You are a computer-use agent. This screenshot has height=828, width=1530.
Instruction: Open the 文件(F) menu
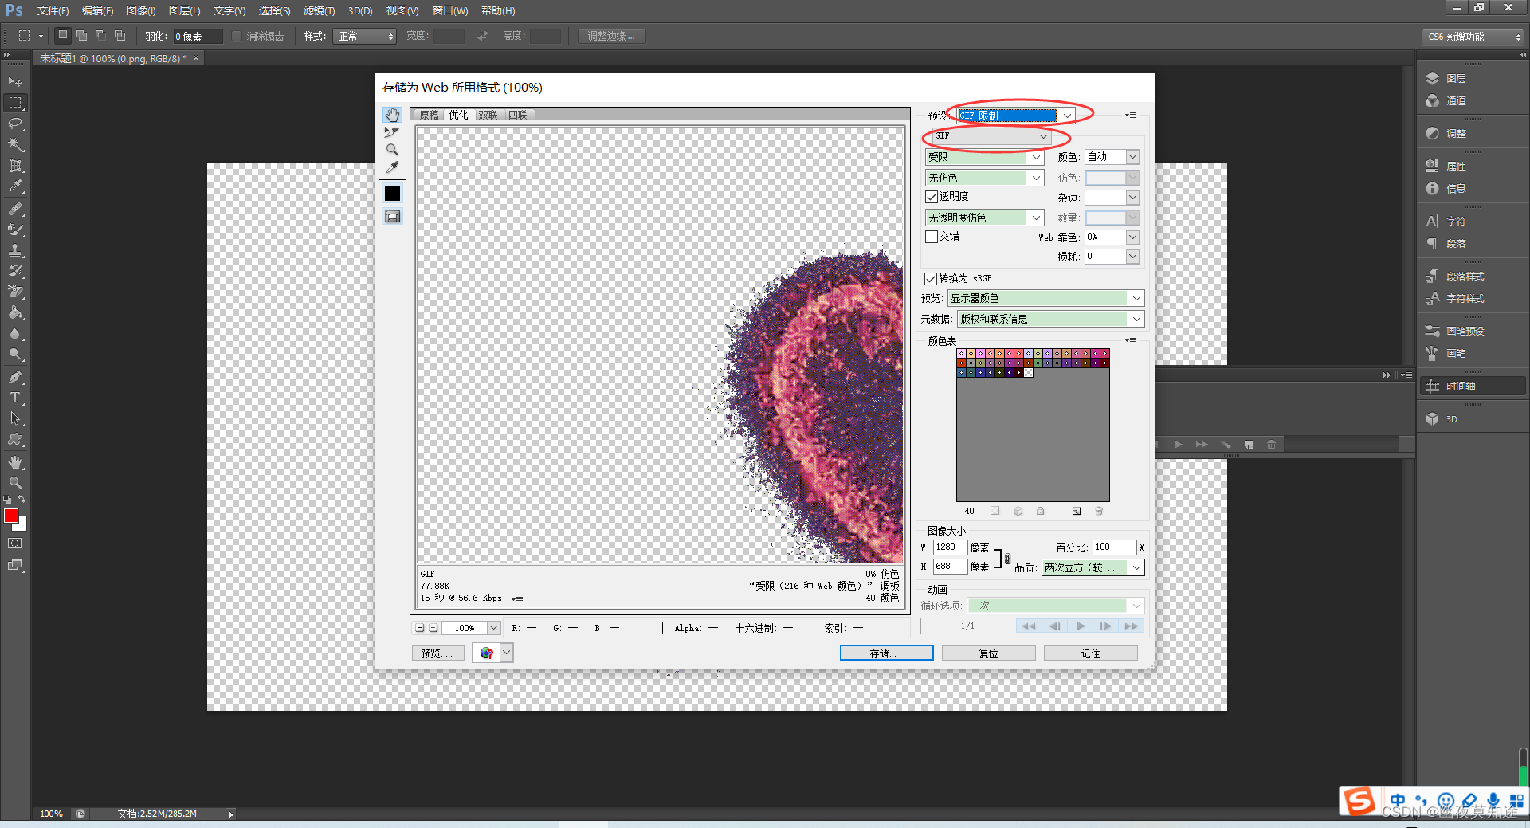pos(53,10)
